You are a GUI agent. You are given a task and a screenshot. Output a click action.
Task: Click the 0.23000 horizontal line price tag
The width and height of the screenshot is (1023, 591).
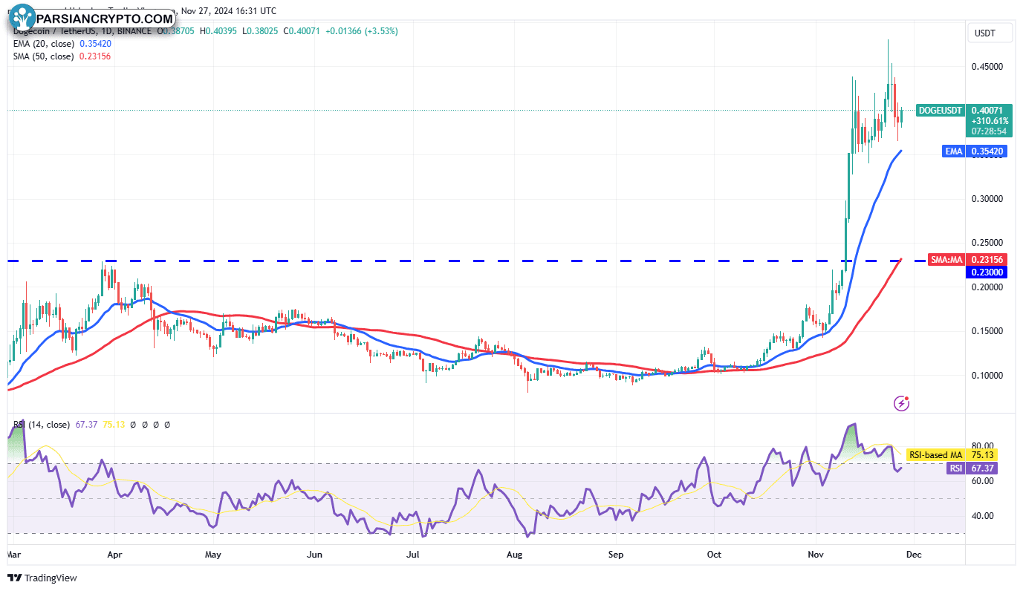pyautogui.click(x=987, y=272)
